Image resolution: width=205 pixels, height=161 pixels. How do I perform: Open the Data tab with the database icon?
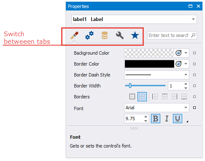[105, 35]
